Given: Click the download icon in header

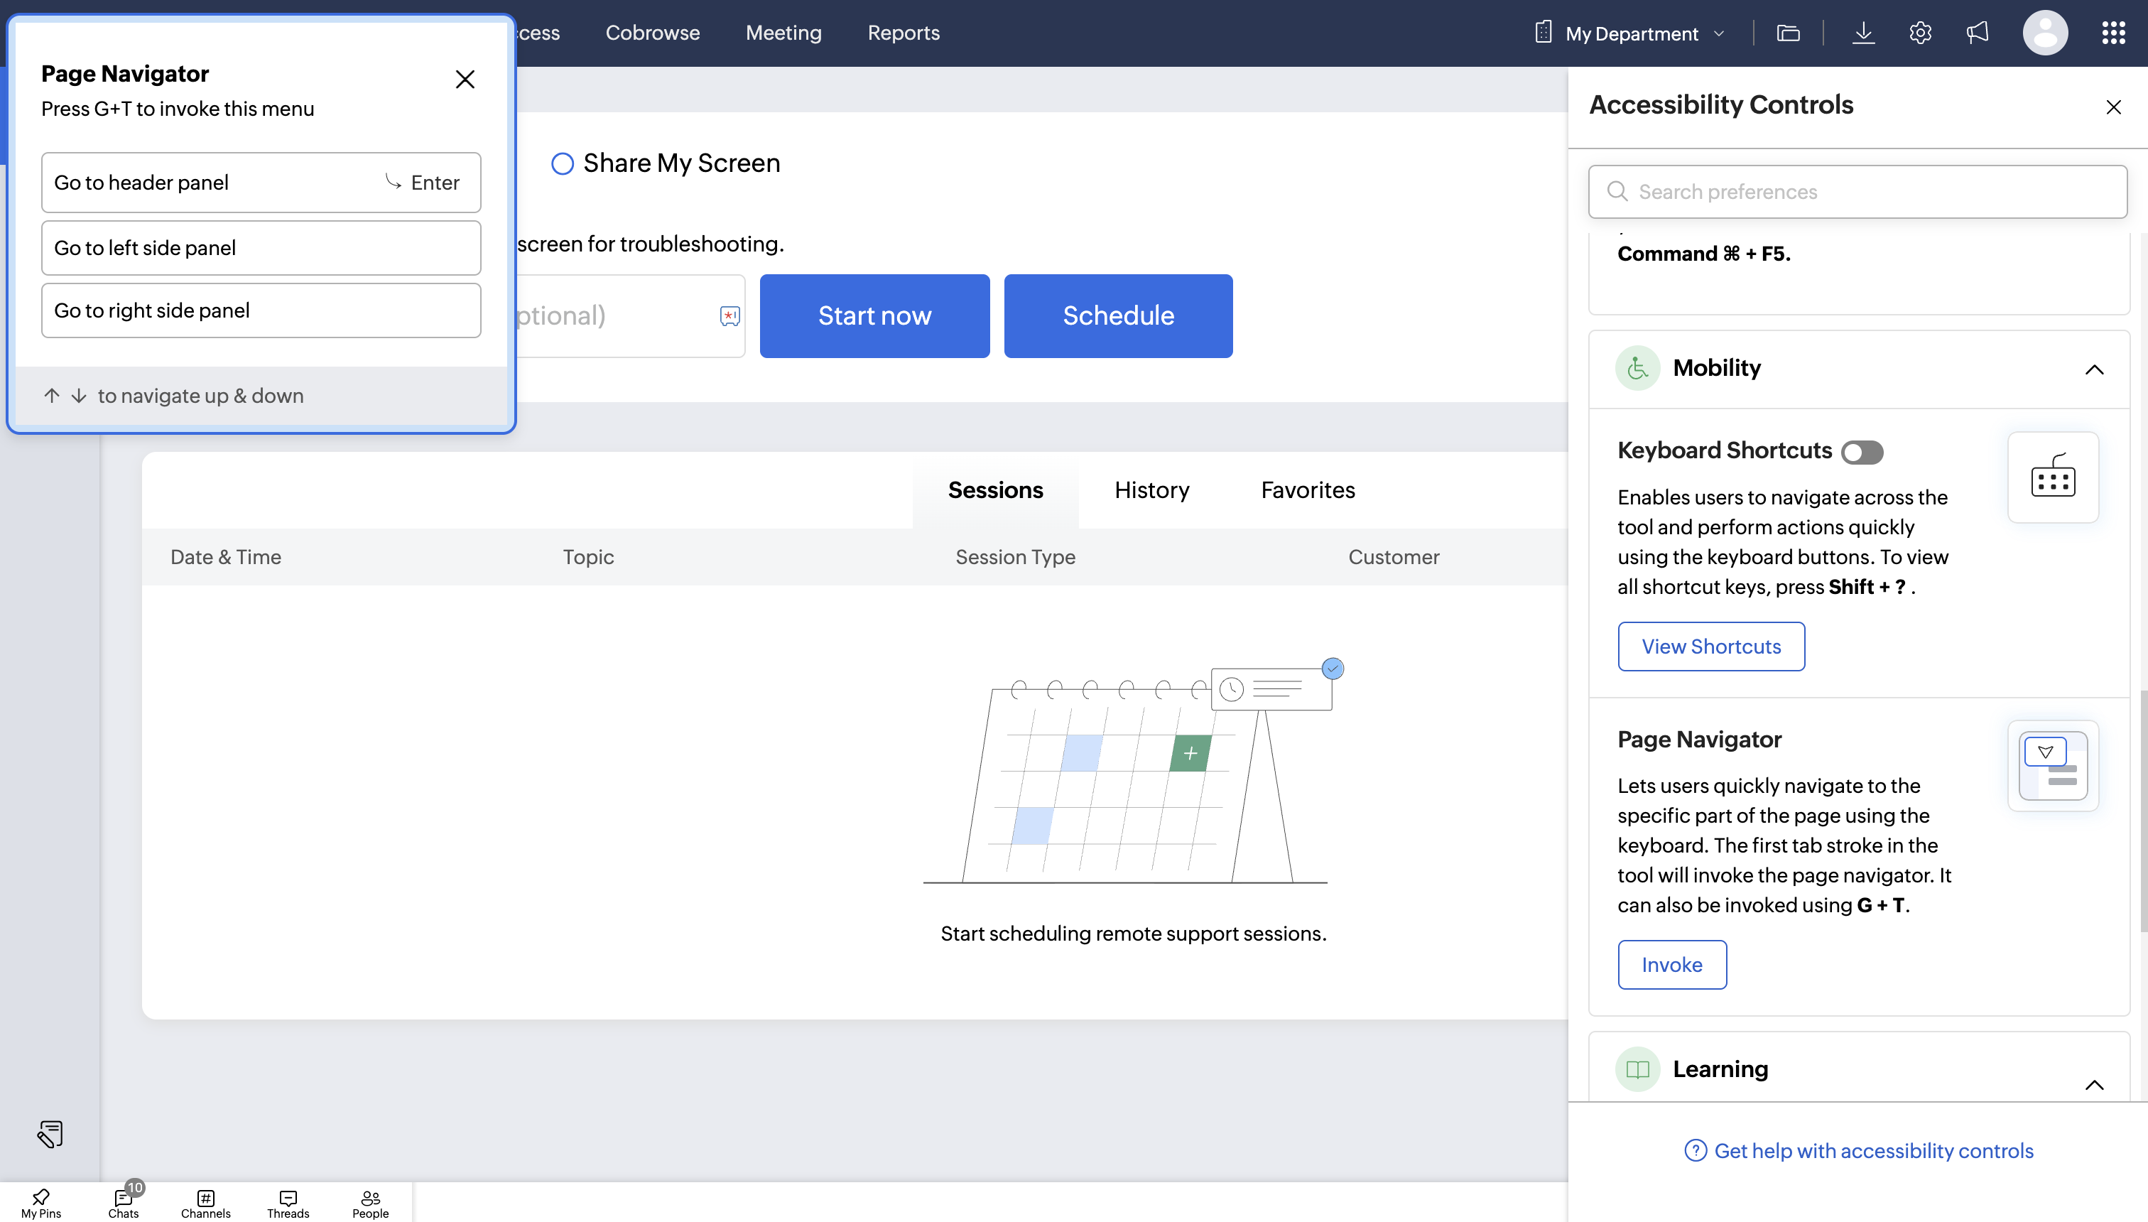Looking at the screenshot, I should tap(1862, 33).
